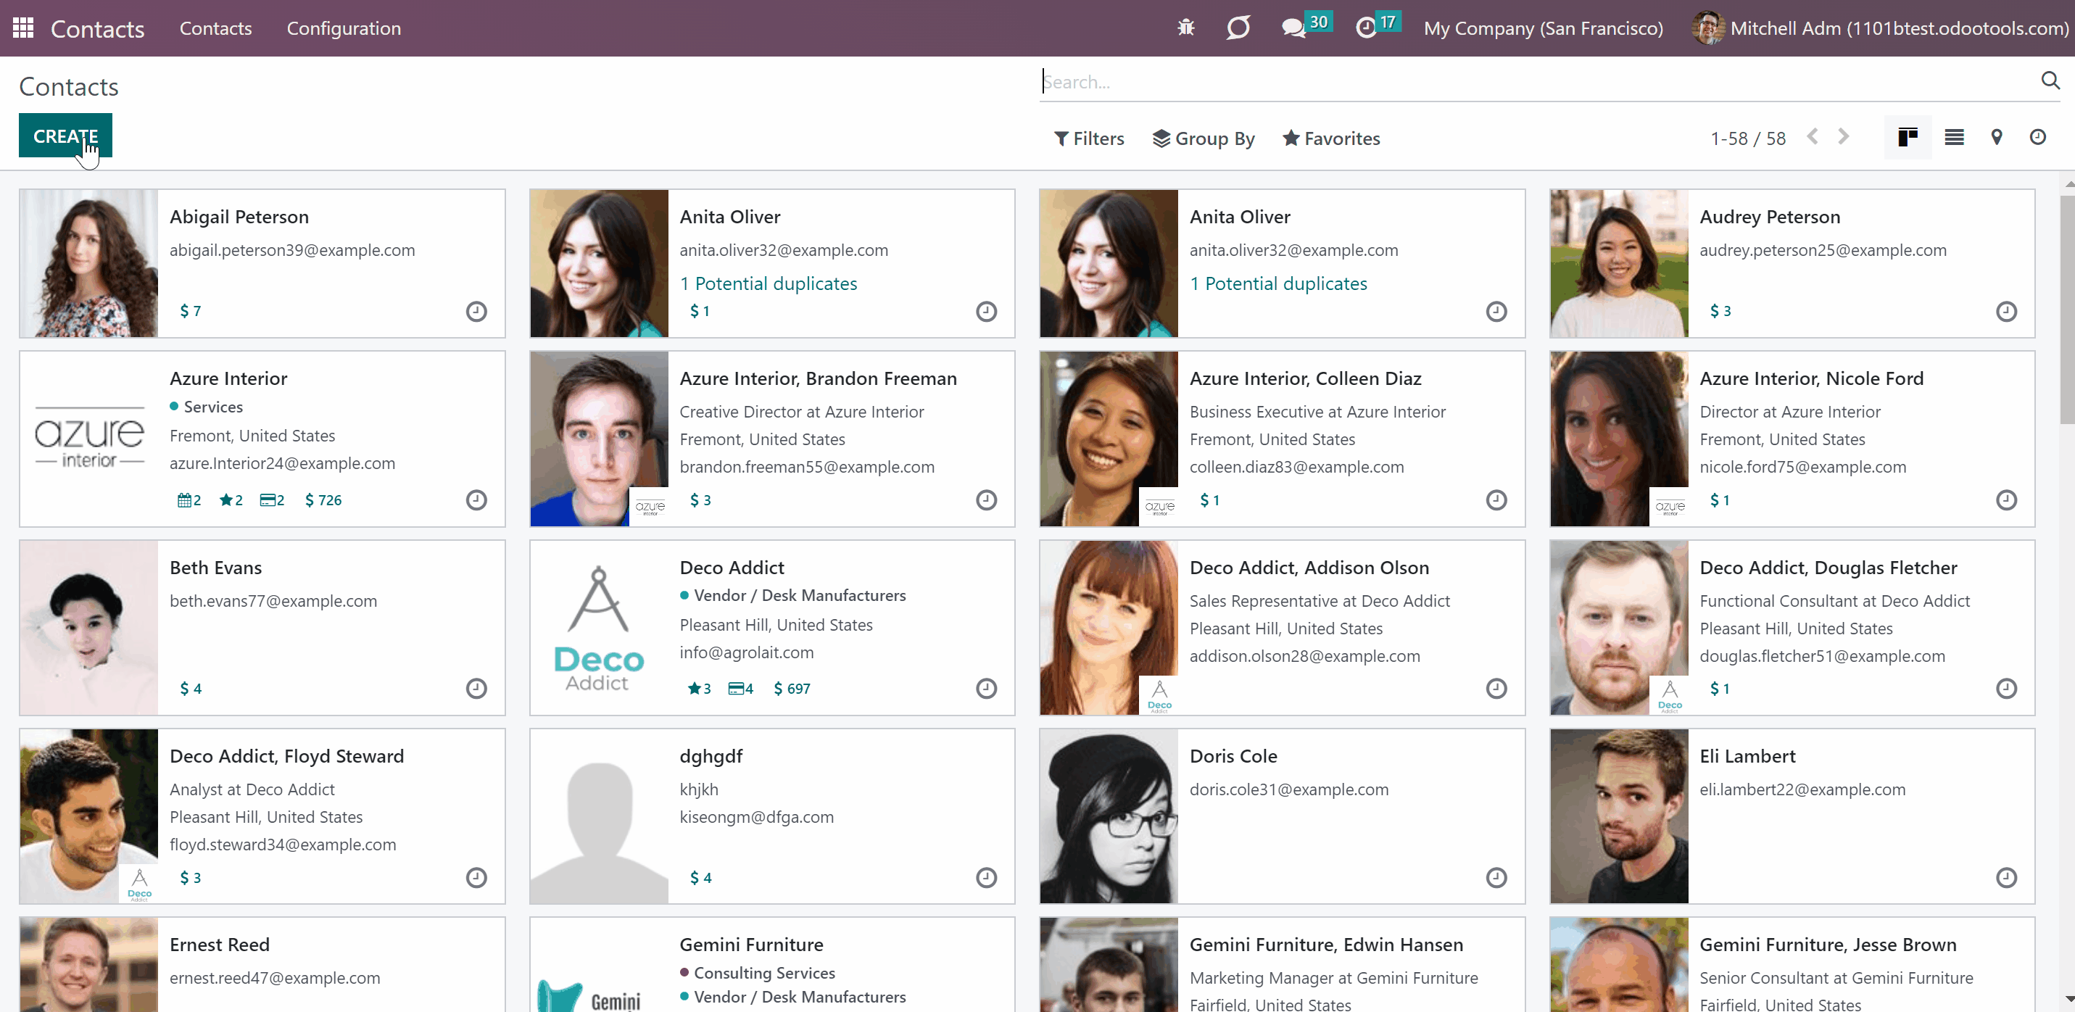Click Ernest Reed contact name

[x=219, y=945]
